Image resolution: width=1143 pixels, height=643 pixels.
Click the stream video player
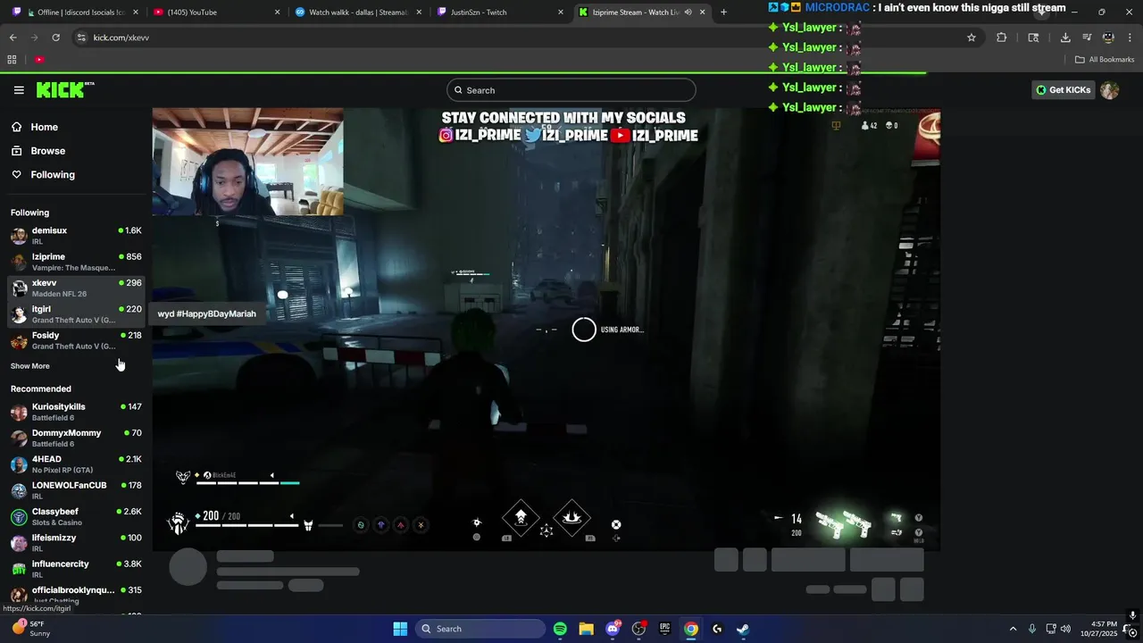pyautogui.click(x=546, y=330)
